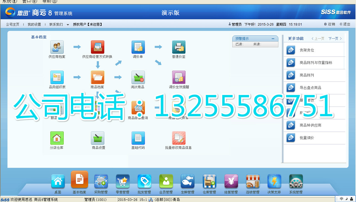Open 生鲜管理 fresh food in bottom dock
Viewport: 356px width, 202px height.
coord(188,181)
